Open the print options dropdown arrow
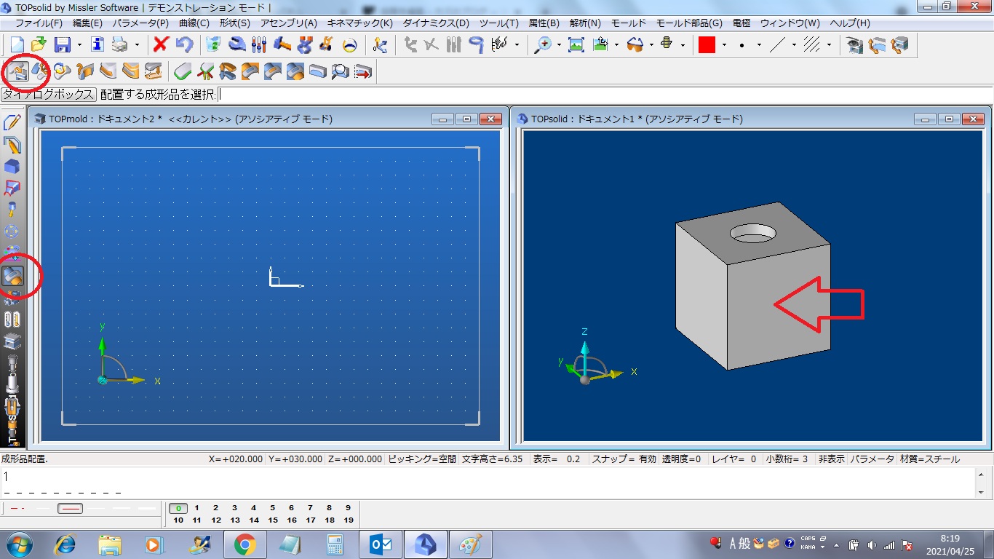Screen dimensions: 994x559 point(137,45)
